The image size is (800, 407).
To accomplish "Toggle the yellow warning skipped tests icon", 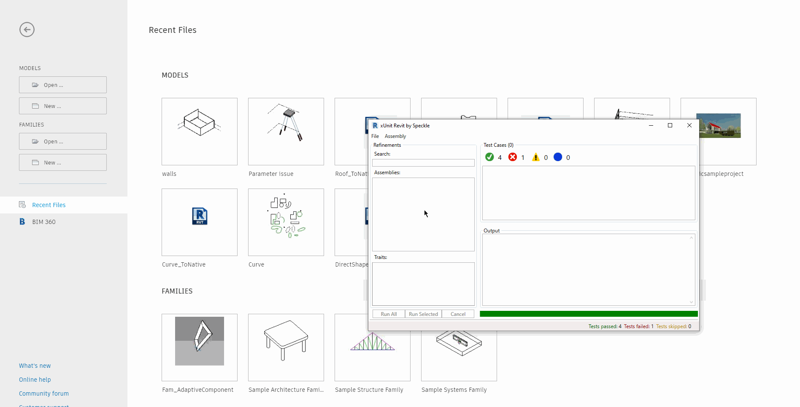I will click(x=536, y=157).
